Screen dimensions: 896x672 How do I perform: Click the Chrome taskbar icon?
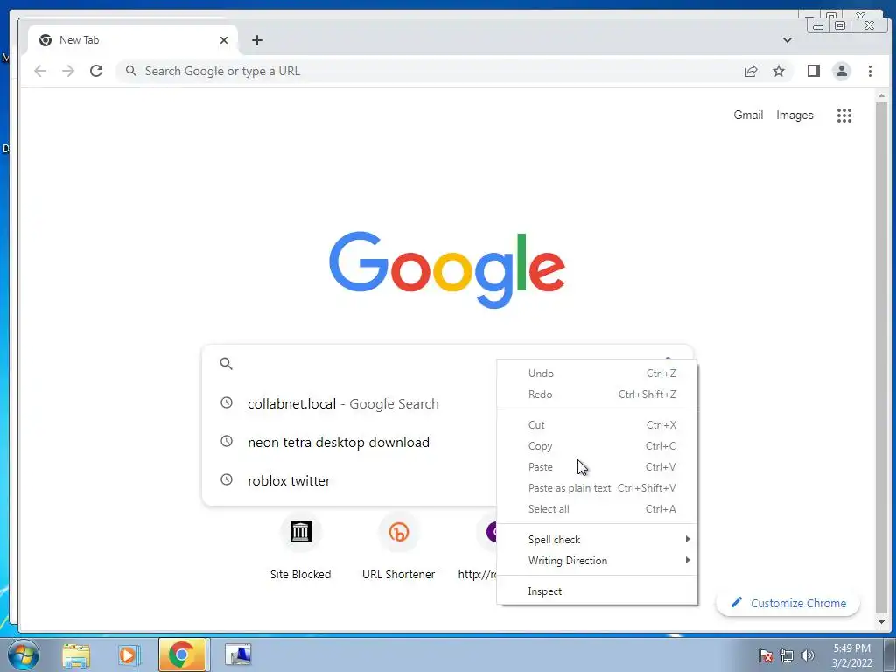point(182,654)
